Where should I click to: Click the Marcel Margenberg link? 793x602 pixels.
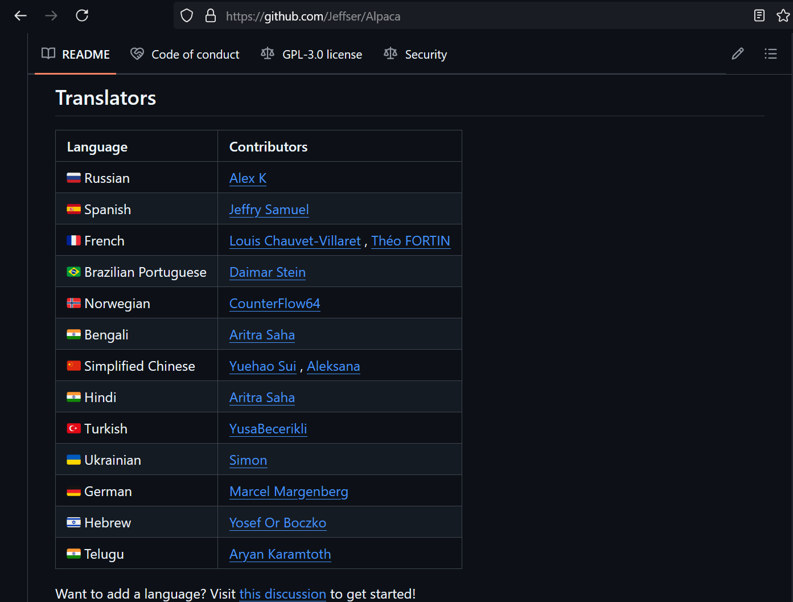[x=289, y=492]
